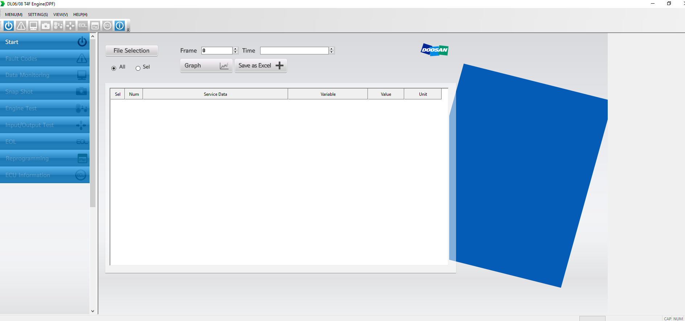Click the blue info toolbar icon
Image resolution: width=685 pixels, height=321 pixels.
click(x=120, y=26)
